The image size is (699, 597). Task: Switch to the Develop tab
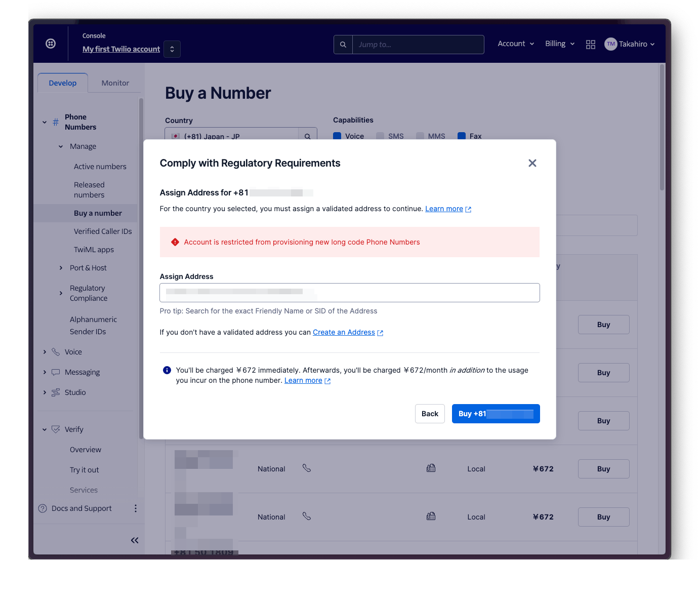pyautogui.click(x=63, y=83)
